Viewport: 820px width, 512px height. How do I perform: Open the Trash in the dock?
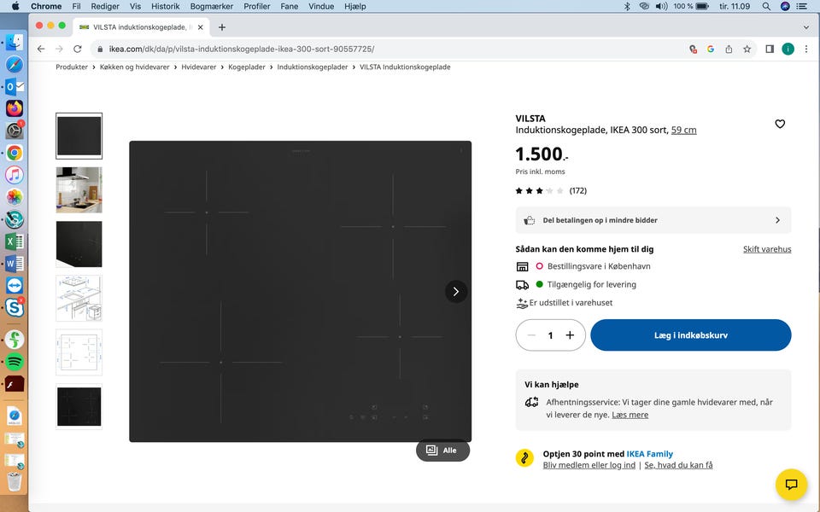pyautogui.click(x=15, y=480)
